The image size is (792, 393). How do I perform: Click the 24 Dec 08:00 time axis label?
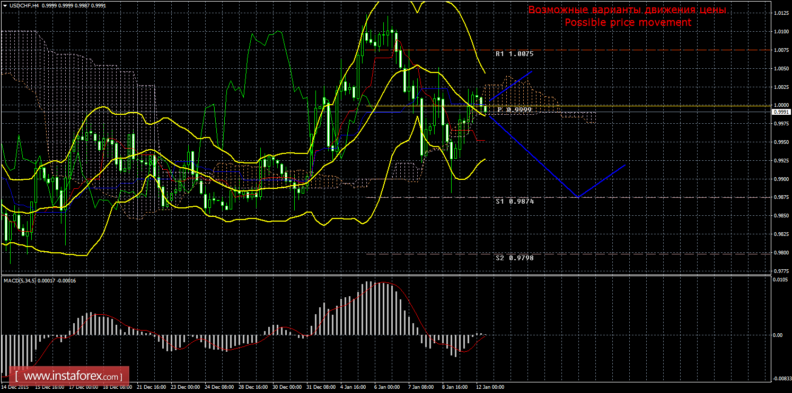(x=219, y=387)
